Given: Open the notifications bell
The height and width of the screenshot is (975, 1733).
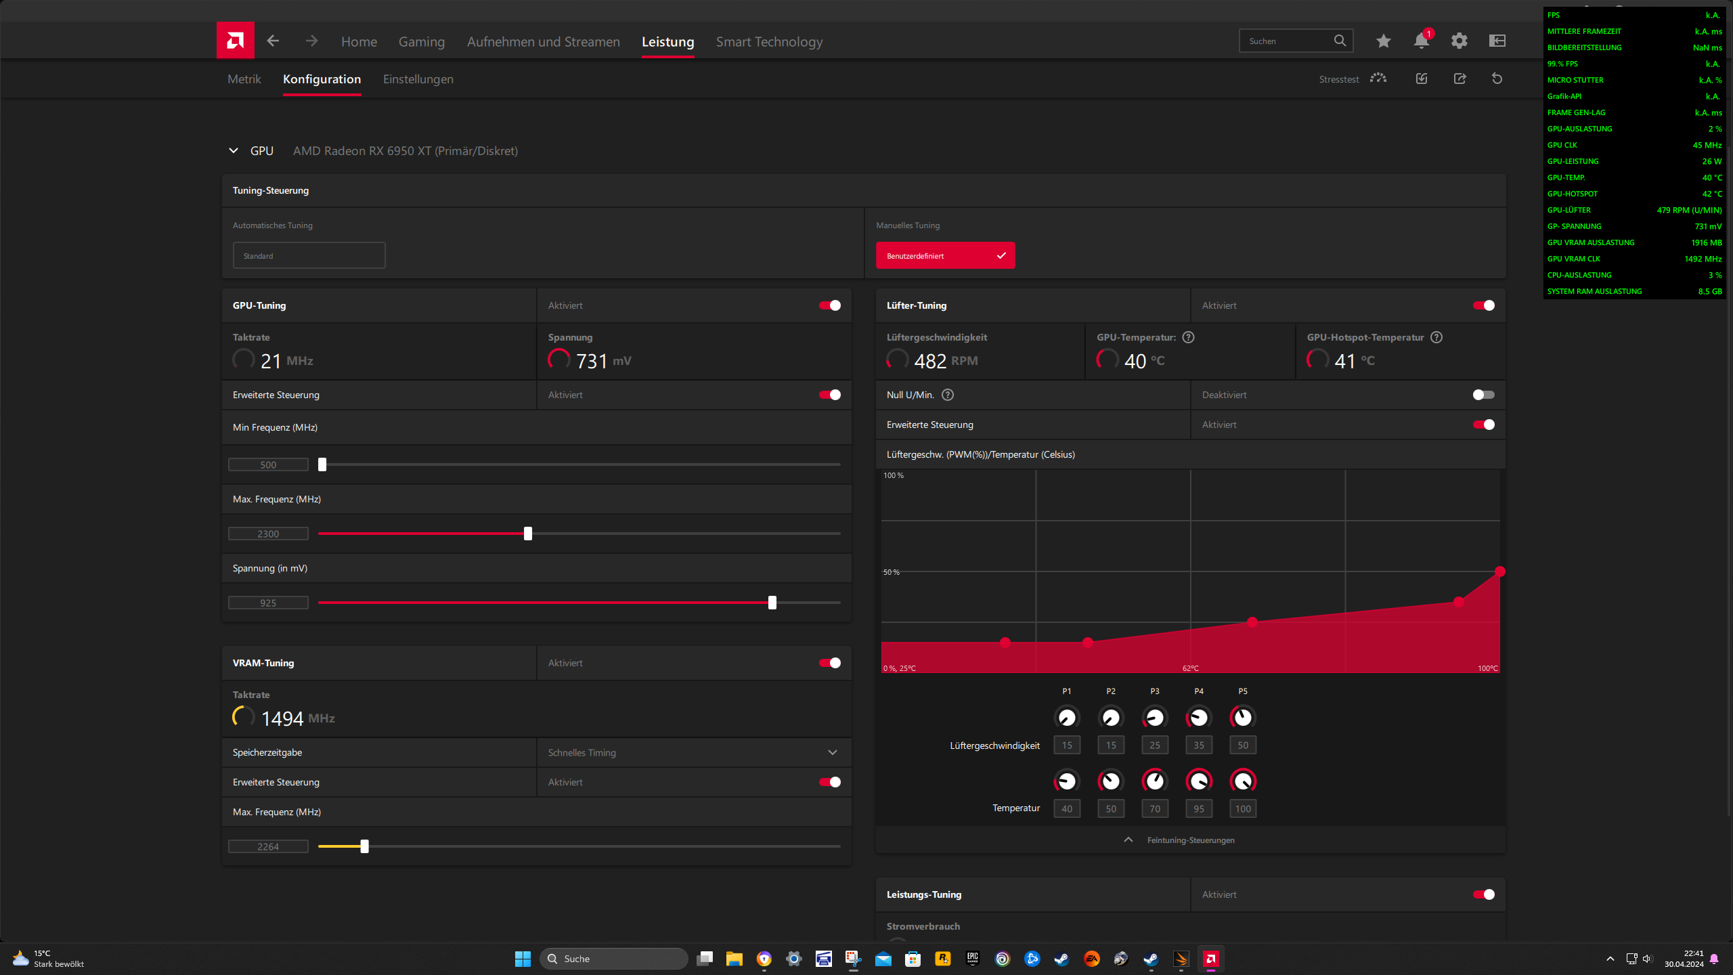Looking at the screenshot, I should coord(1421,41).
